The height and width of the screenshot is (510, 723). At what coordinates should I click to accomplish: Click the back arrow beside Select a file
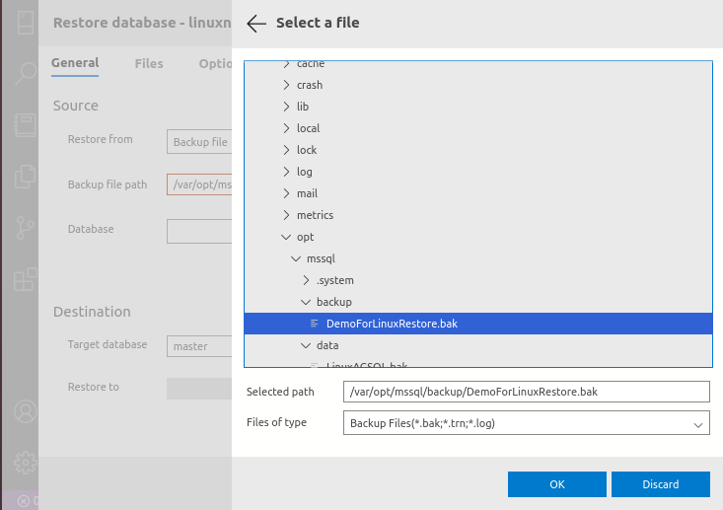256,24
